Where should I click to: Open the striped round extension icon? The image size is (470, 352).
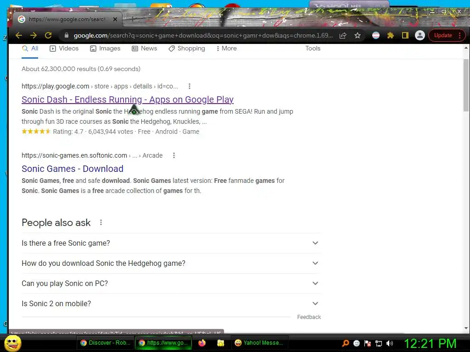(x=376, y=35)
